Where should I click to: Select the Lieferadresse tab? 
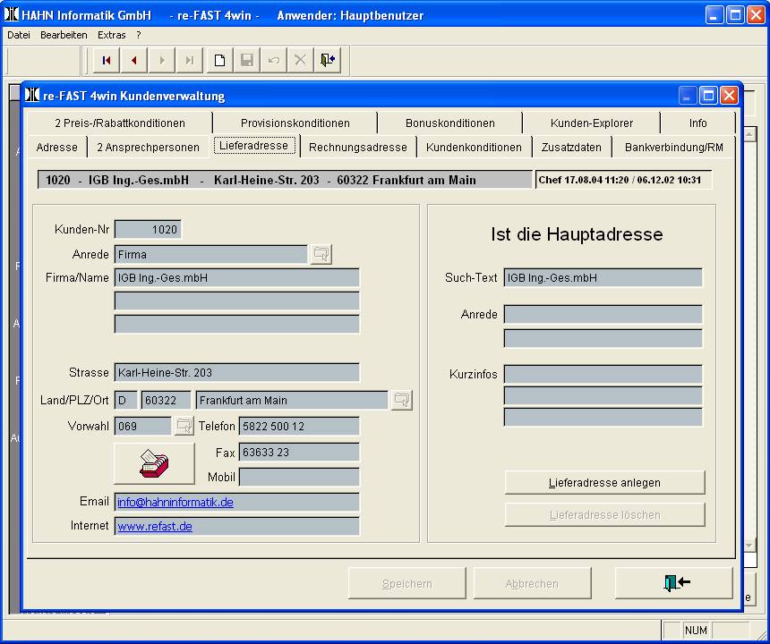point(254,146)
